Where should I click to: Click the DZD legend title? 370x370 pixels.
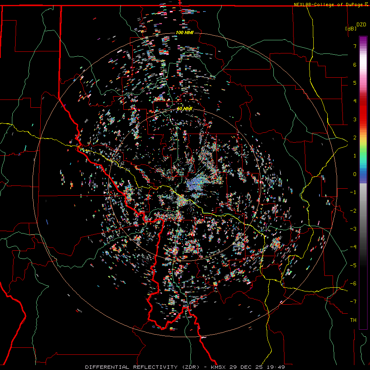(361, 25)
